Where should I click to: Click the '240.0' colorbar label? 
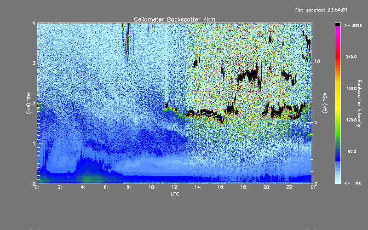click(x=351, y=57)
